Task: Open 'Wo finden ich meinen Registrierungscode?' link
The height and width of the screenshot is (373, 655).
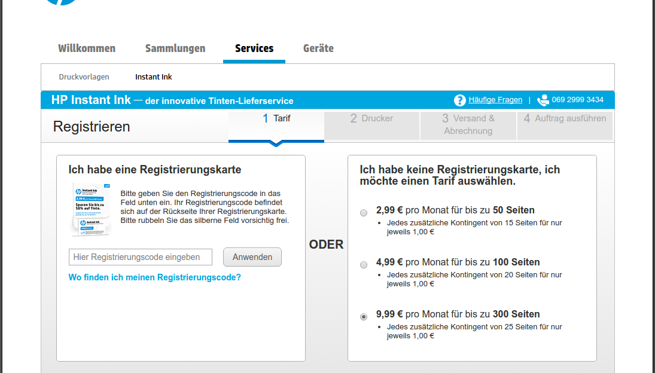Action: [x=154, y=277]
